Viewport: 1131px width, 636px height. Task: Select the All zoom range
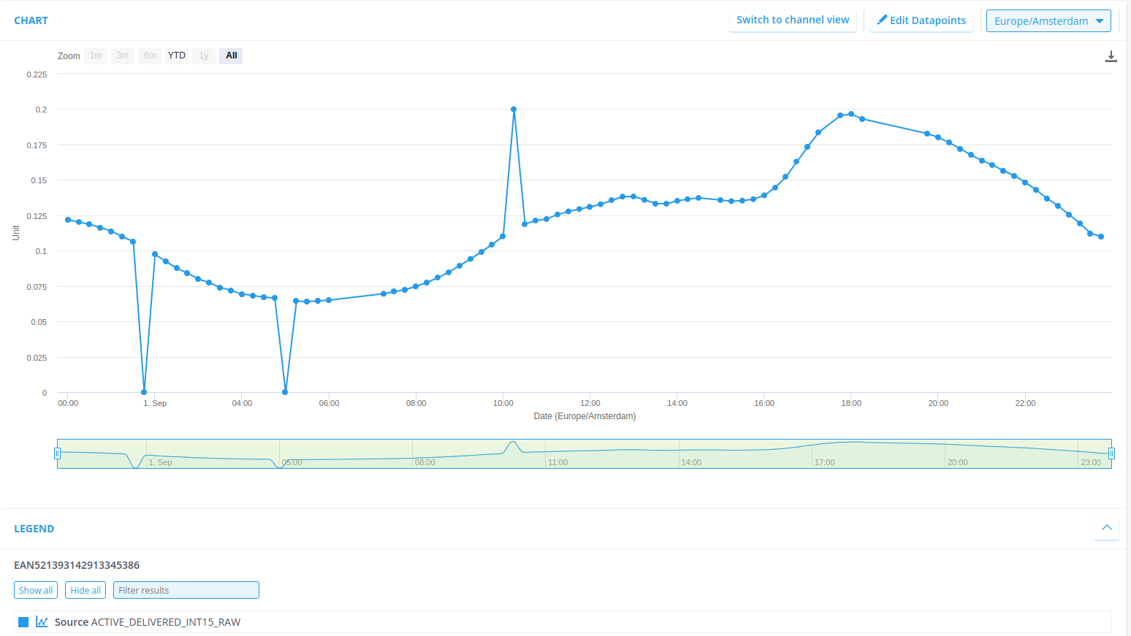[x=231, y=55]
